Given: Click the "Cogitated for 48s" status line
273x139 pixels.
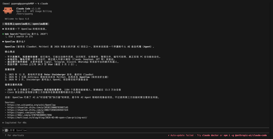Looking at the screenshot, I should point(16,123).
